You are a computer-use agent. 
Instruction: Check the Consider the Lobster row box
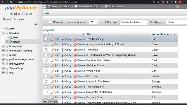(x=46, y=60)
